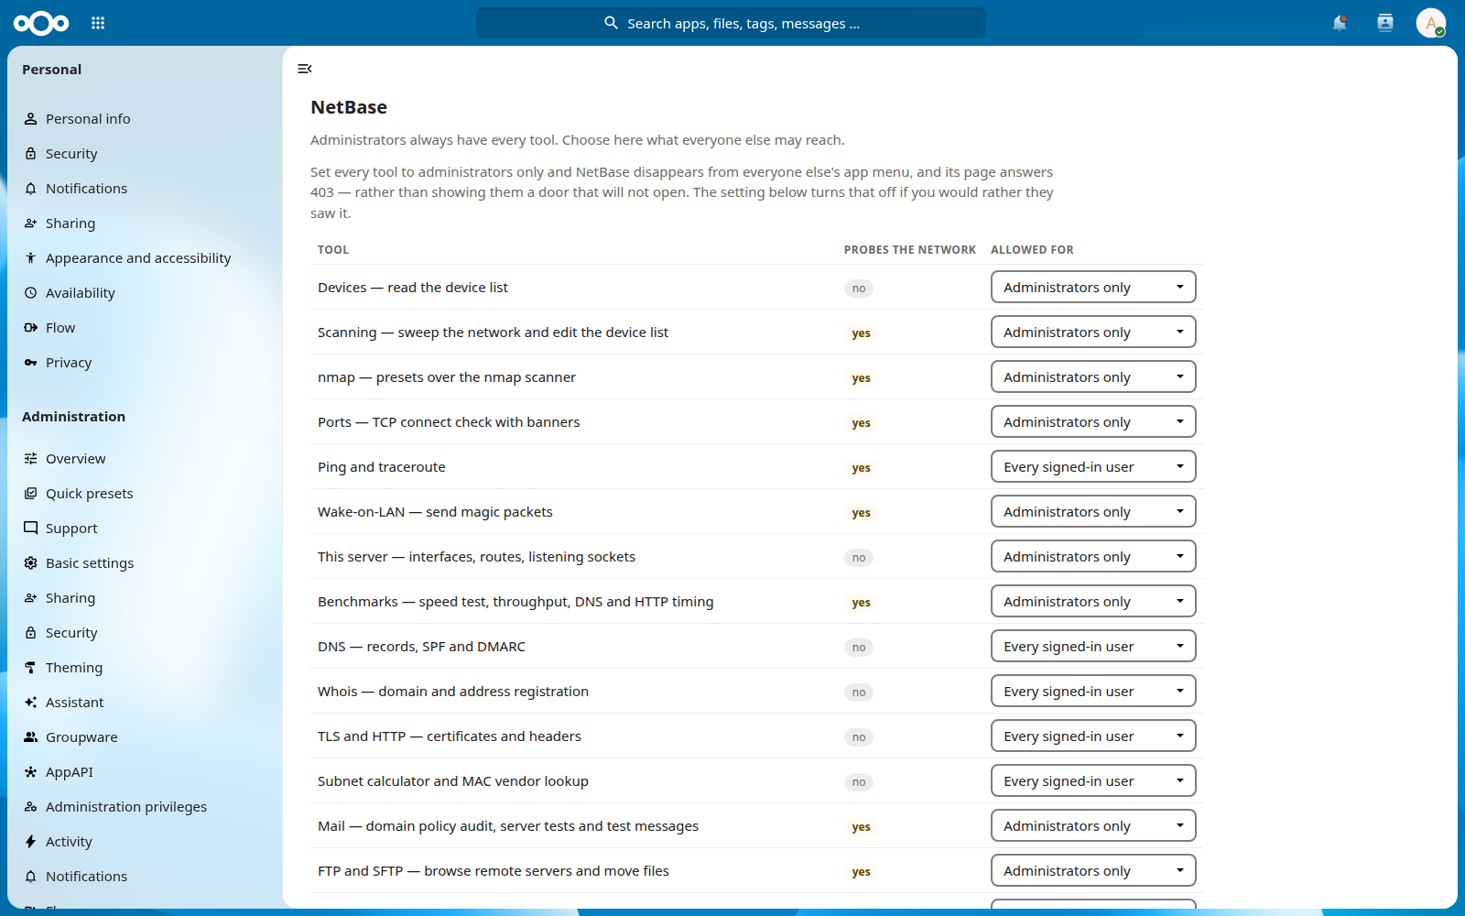Click the Quick presets icon
The image size is (1465, 916).
tap(31, 494)
